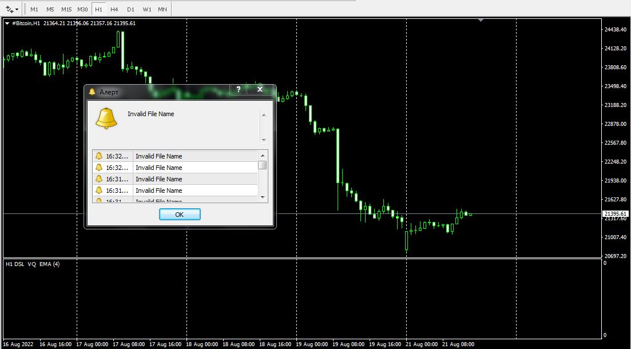
Task: Click the alert list scrollbar thumb
Action: 263,165
